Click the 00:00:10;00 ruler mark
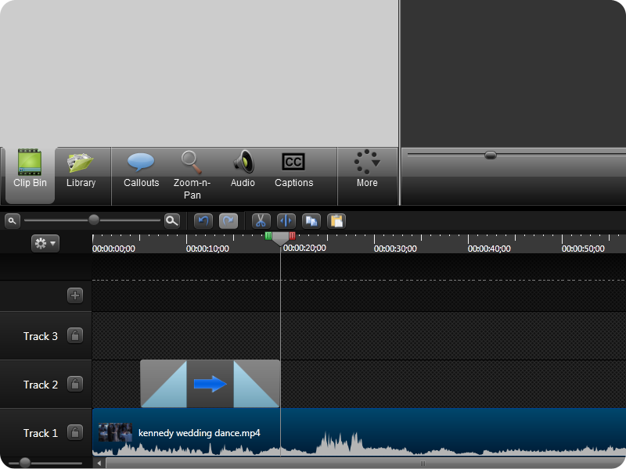 coord(207,249)
